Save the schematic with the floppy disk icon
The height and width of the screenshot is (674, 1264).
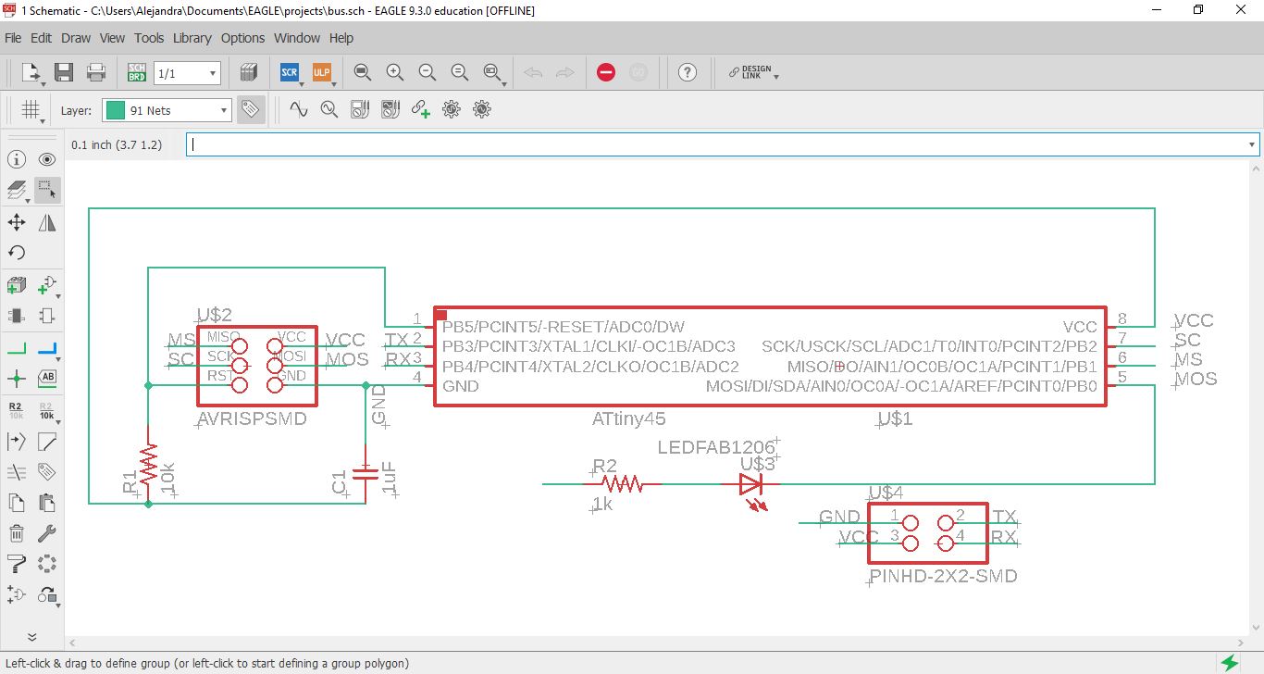[x=64, y=72]
